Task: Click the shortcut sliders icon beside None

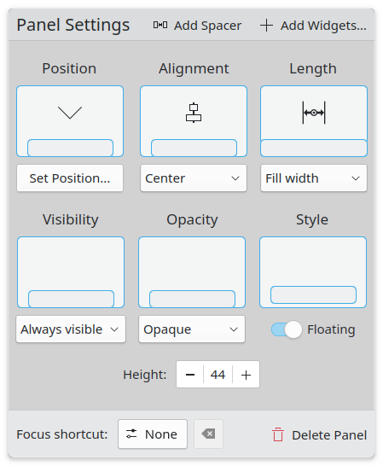Action: [131, 434]
